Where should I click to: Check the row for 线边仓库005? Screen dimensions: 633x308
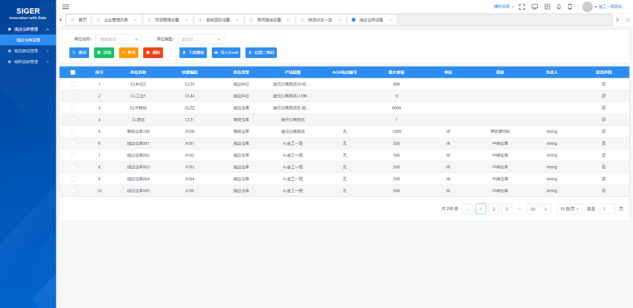73,191
